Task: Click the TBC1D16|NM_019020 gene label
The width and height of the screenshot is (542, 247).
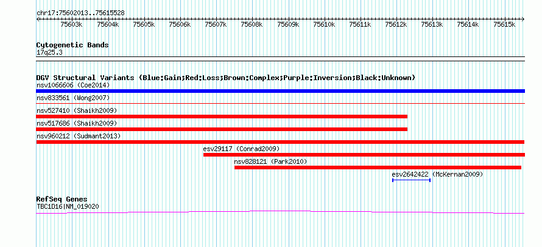Action: click(68, 207)
